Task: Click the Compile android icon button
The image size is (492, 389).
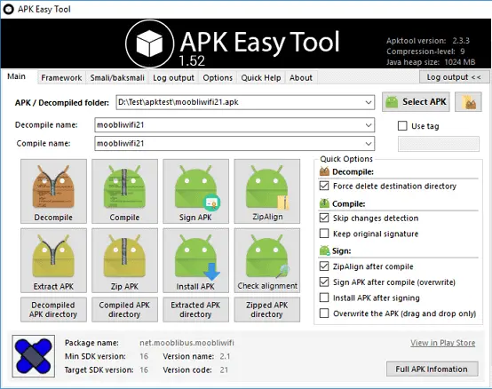Action: pyautogui.click(x=124, y=191)
